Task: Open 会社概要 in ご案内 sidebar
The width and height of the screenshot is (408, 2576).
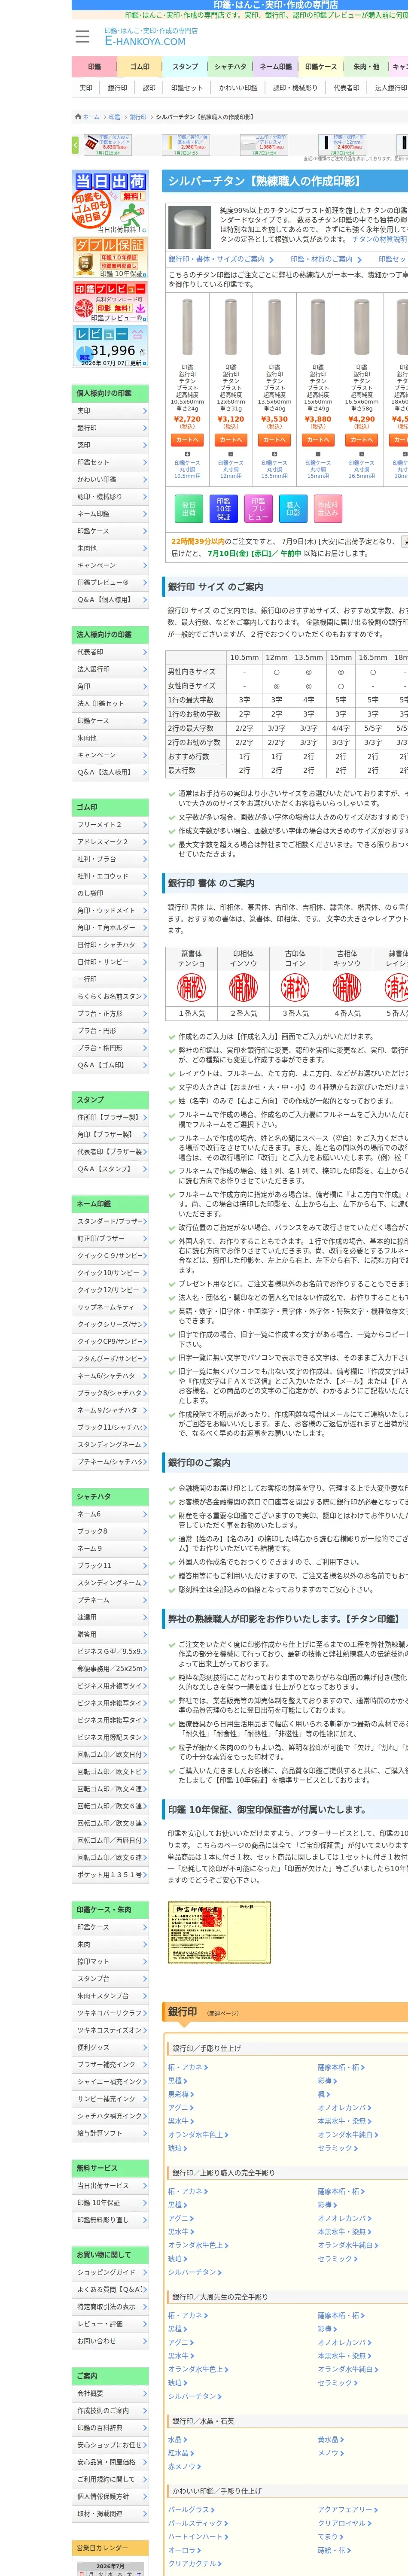Action: [110, 2394]
